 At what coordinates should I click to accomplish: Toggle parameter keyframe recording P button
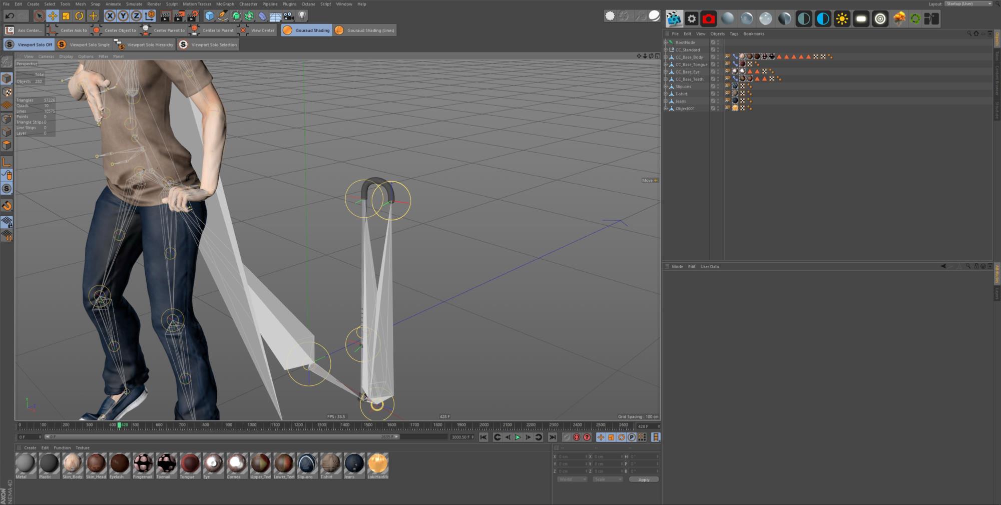632,437
